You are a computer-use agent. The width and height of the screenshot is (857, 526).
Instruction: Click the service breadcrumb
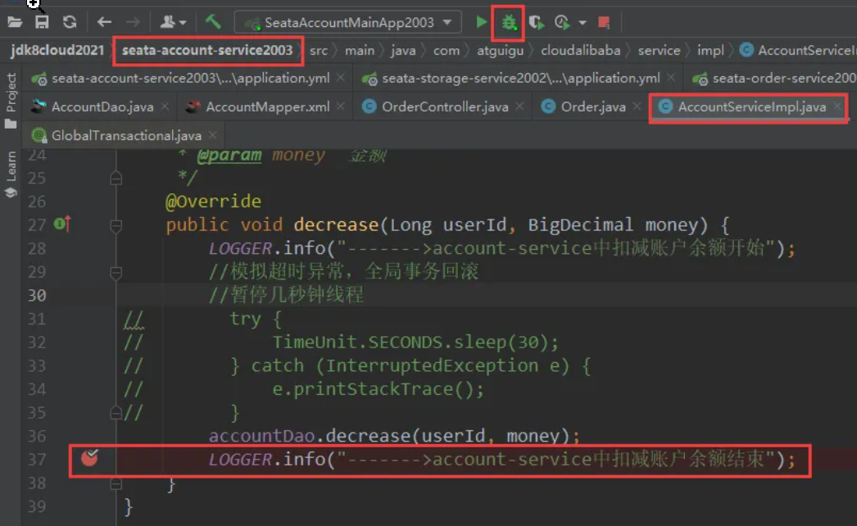660,51
